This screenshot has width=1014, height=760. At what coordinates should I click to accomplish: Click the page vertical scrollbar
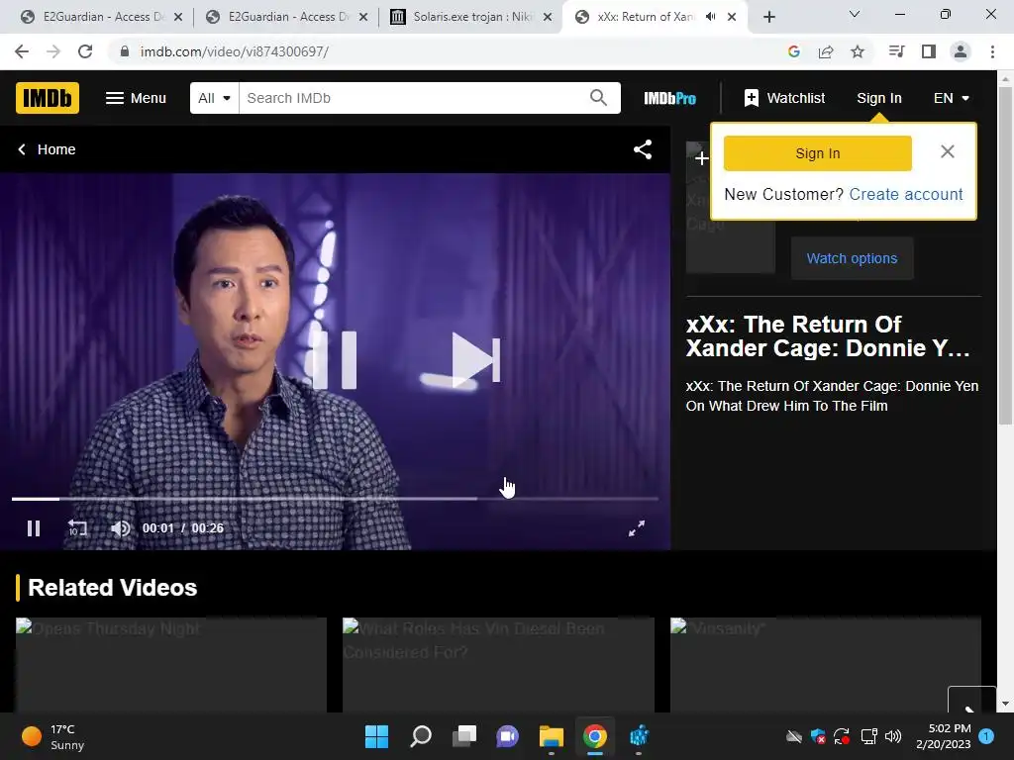pyautogui.click(x=1005, y=256)
